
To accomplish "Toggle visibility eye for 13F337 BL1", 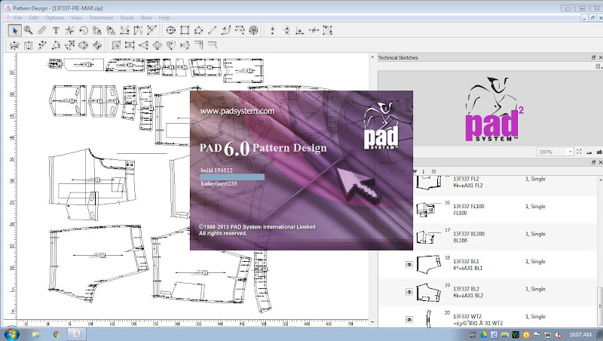I will [x=409, y=264].
